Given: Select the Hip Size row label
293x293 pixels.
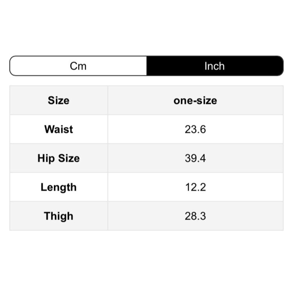Looking at the screenshot, I should 59,158.
